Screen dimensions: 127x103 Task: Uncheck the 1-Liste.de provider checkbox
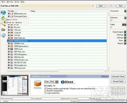click(9, 33)
